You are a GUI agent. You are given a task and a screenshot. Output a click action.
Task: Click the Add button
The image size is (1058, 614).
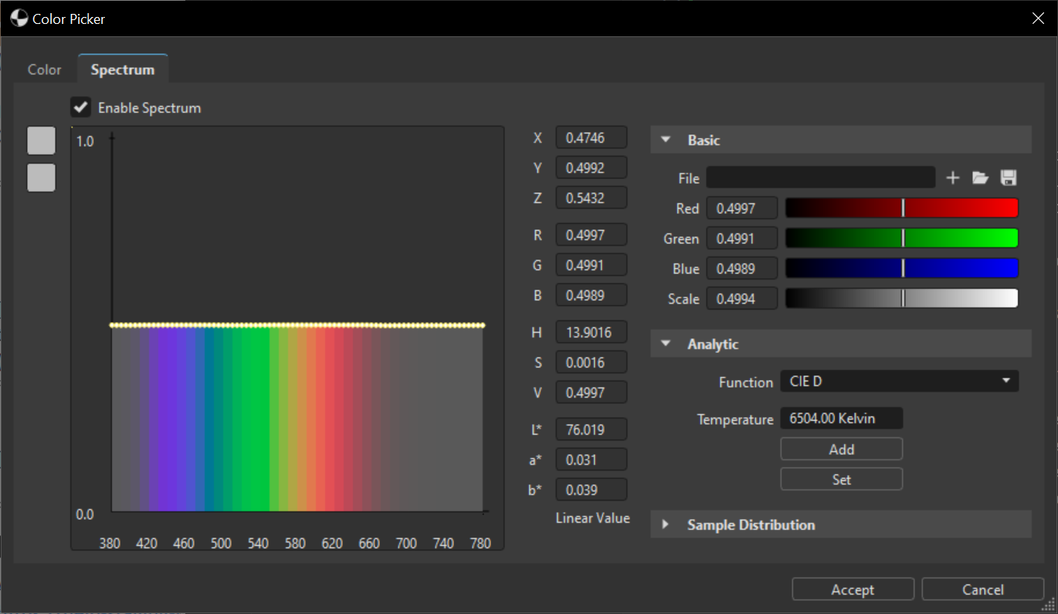(842, 449)
